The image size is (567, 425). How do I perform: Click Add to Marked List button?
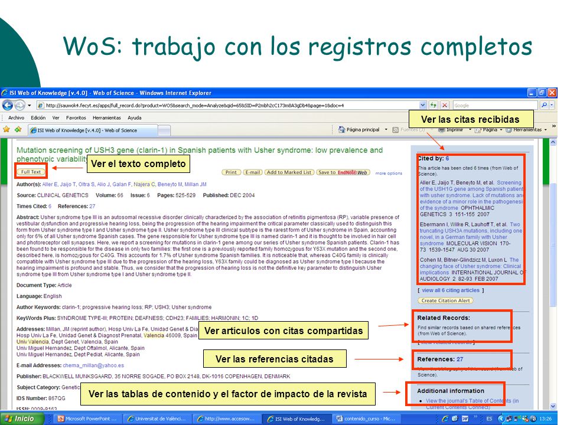point(289,172)
